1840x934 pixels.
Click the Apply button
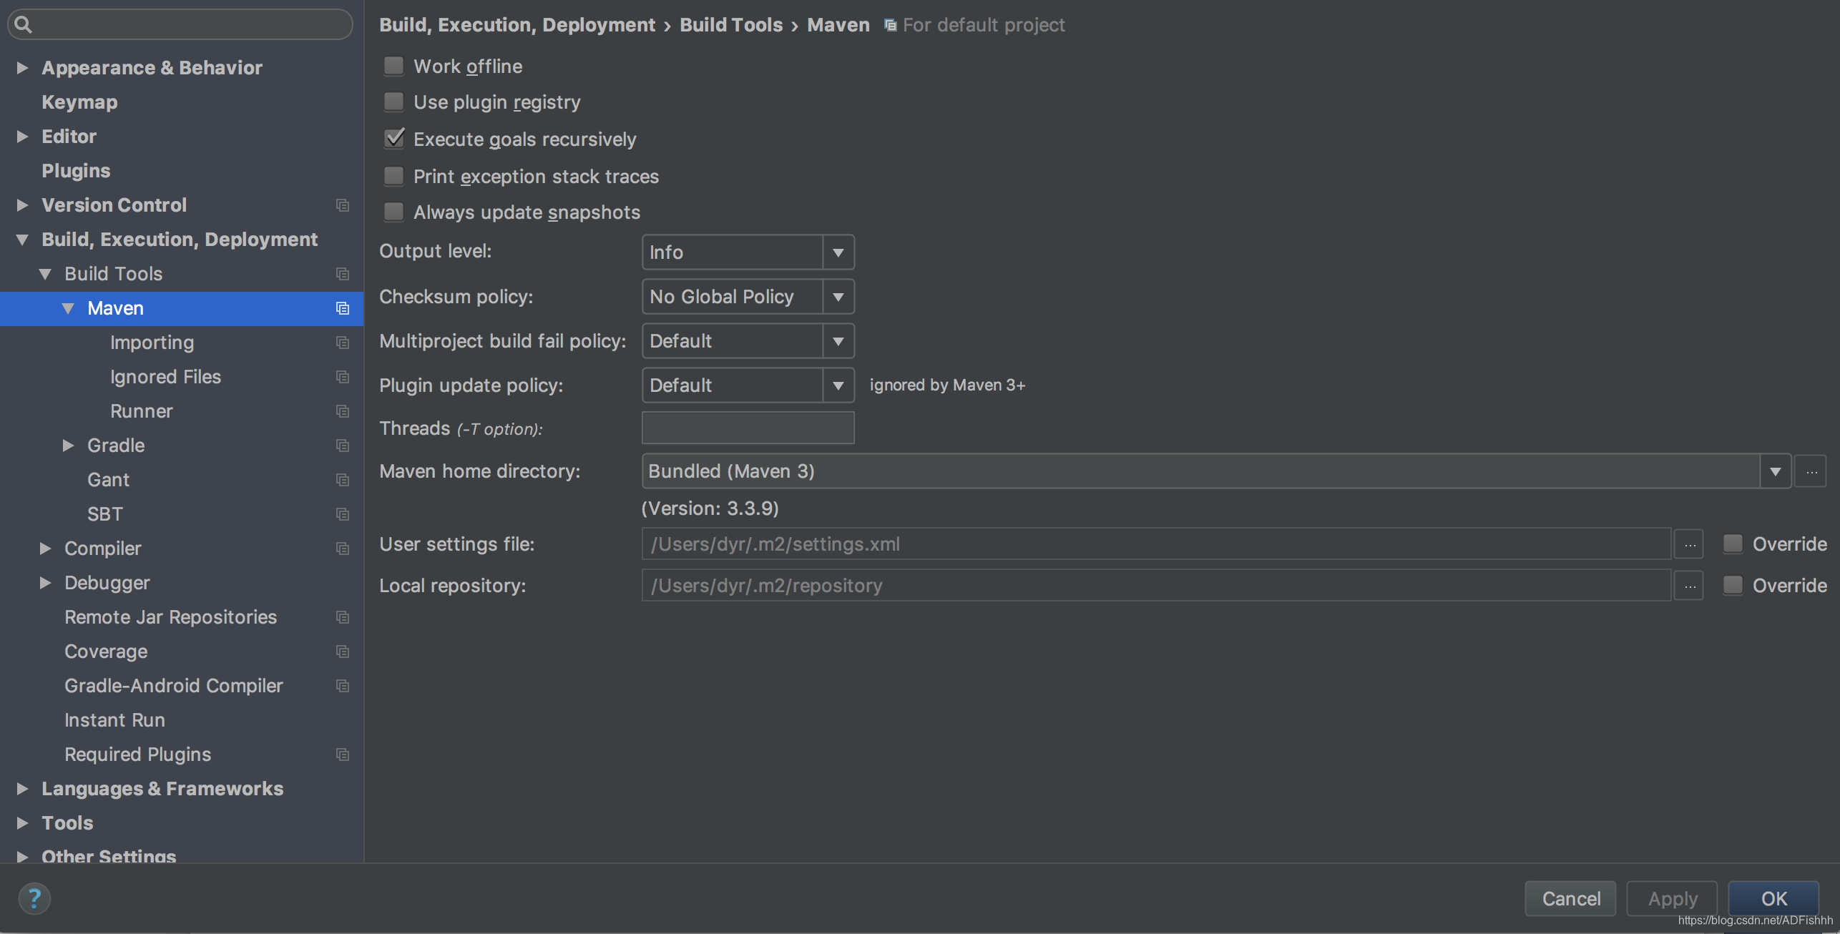point(1672,898)
